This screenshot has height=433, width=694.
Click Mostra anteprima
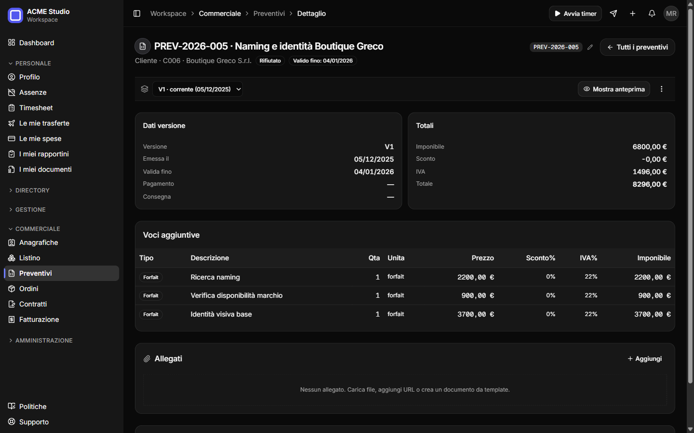[614, 89]
